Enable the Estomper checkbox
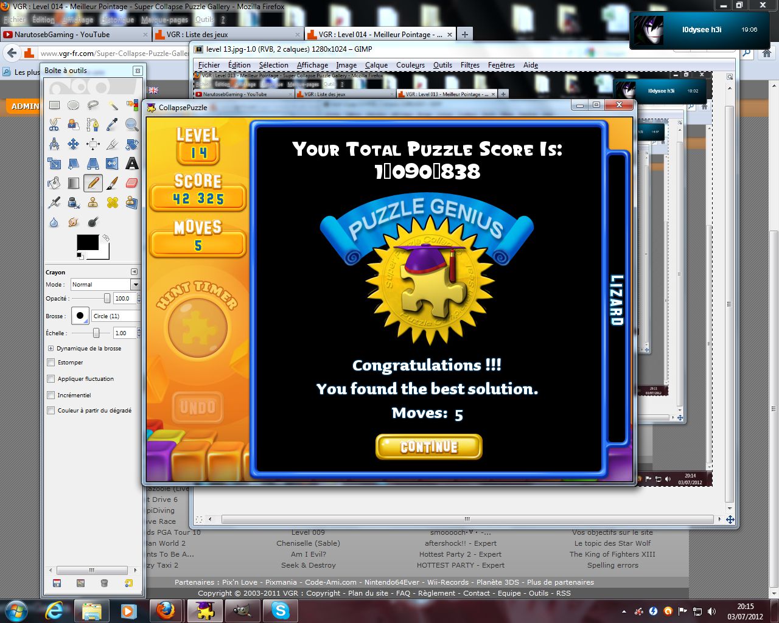779x623 pixels. coord(51,363)
